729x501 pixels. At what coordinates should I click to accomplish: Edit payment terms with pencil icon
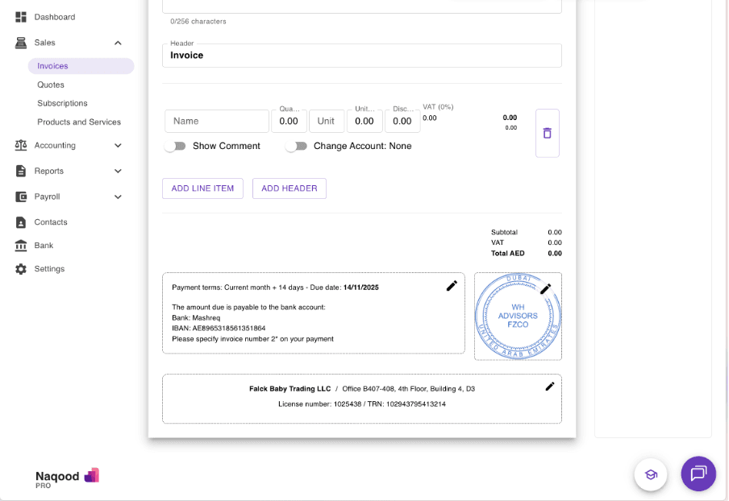click(x=452, y=286)
